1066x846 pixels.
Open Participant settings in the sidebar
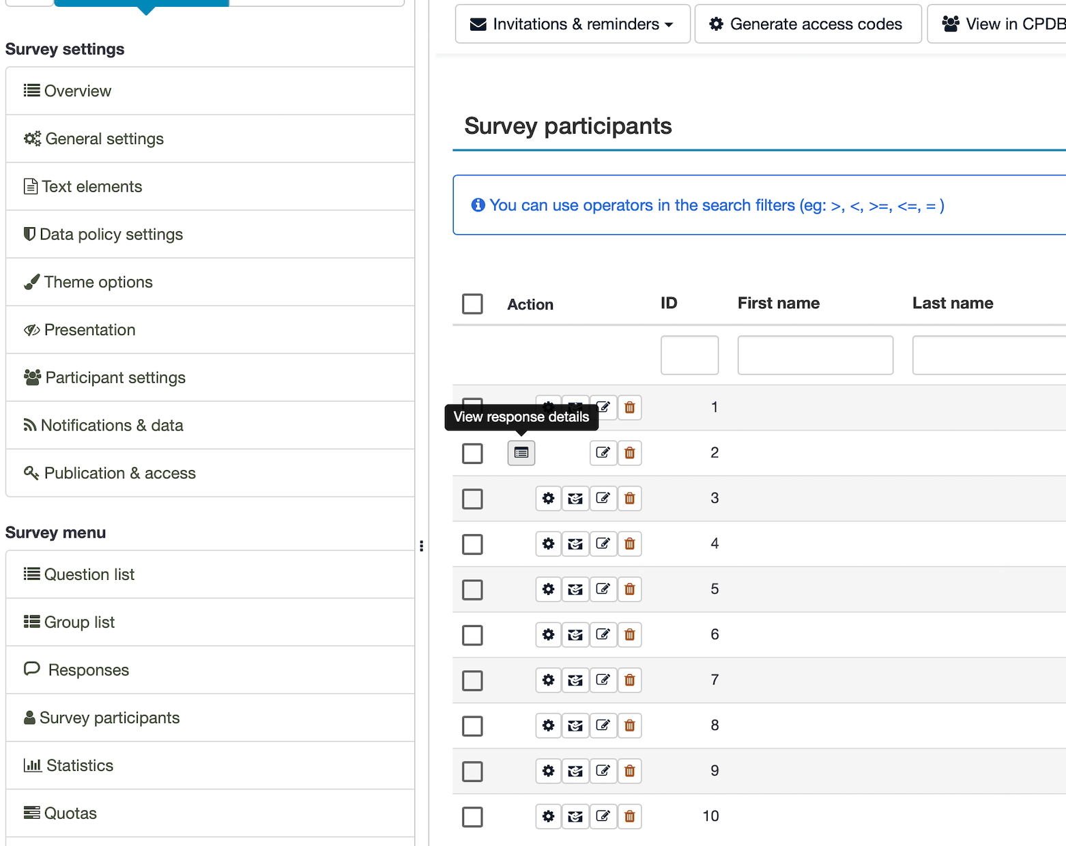coord(115,378)
